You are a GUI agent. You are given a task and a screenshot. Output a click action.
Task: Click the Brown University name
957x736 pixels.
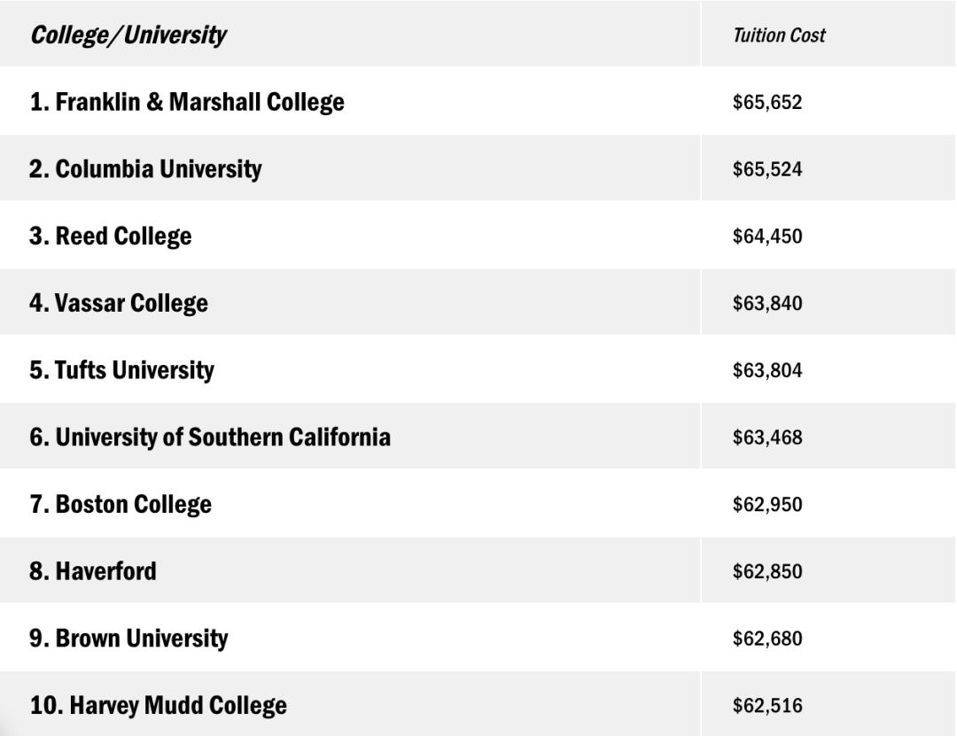(128, 639)
